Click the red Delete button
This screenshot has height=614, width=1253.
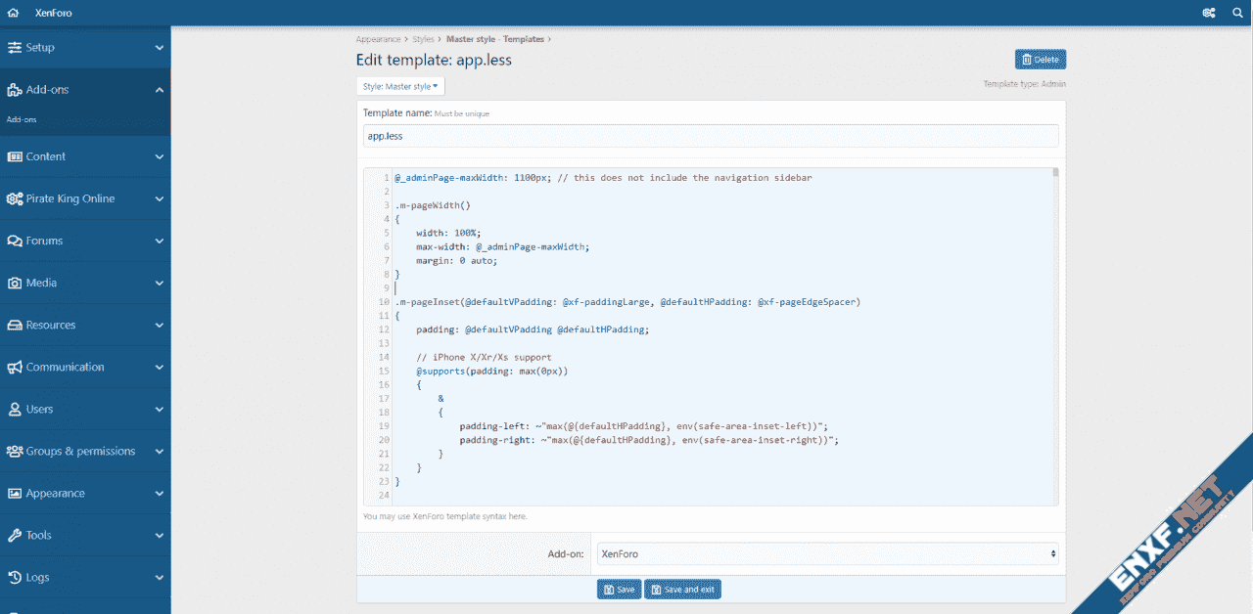click(x=1040, y=60)
